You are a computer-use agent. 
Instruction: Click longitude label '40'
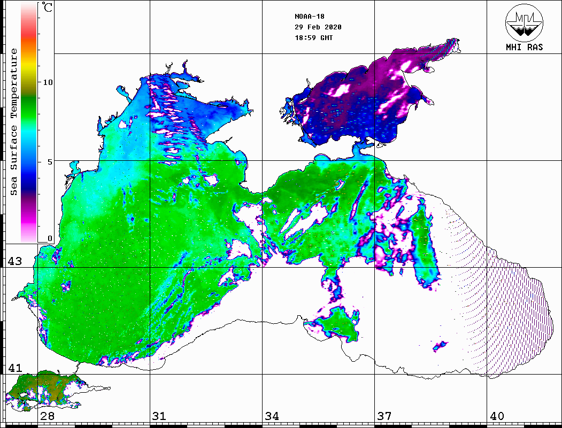[x=497, y=416]
